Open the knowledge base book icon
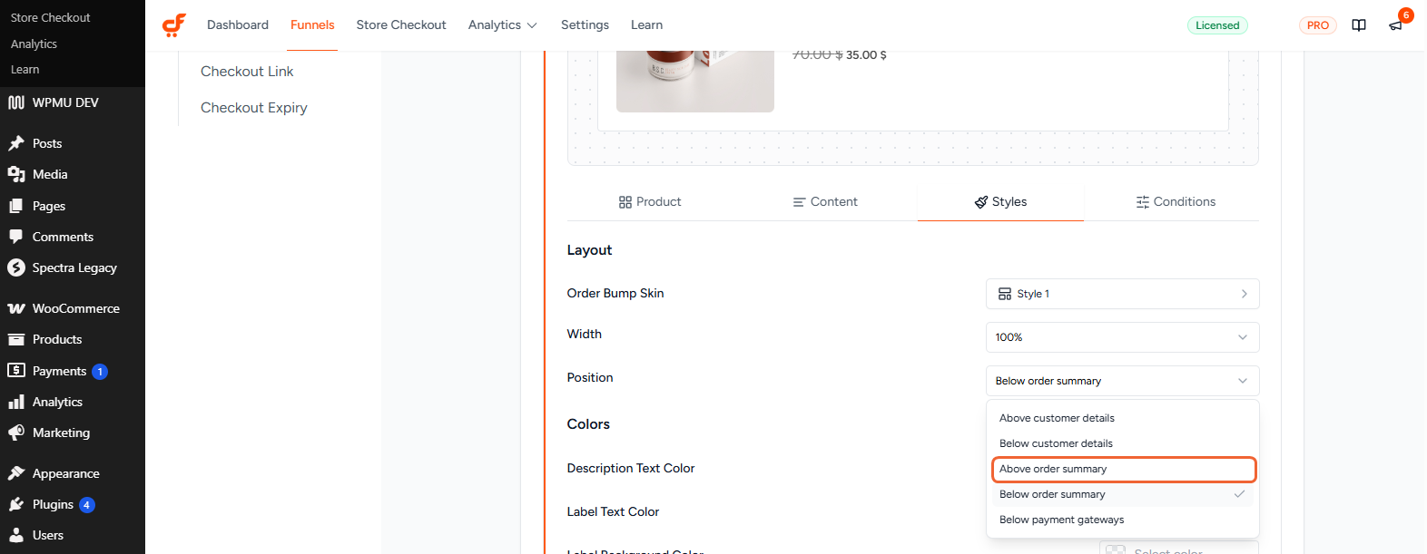 [1359, 25]
